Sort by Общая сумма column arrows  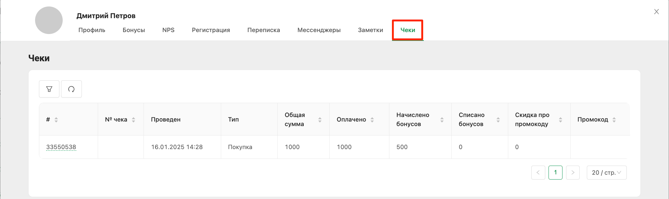point(320,120)
